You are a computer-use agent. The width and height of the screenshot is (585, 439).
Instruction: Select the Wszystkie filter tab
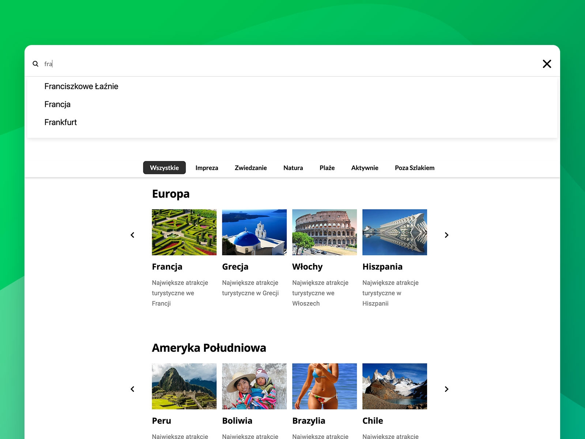pos(165,168)
